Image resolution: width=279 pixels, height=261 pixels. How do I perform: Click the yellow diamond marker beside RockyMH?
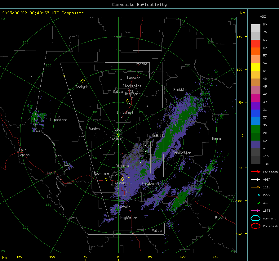83,81
